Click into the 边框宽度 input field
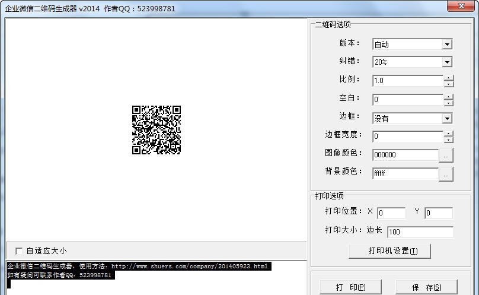This screenshot has width=479, height=295. pos(408,137)
